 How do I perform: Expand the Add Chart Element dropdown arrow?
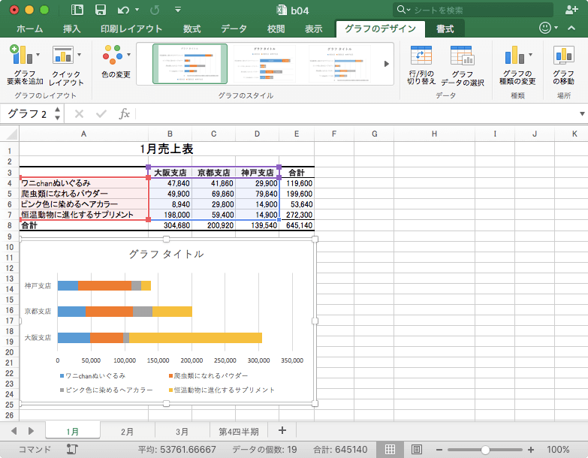(38, 55)
